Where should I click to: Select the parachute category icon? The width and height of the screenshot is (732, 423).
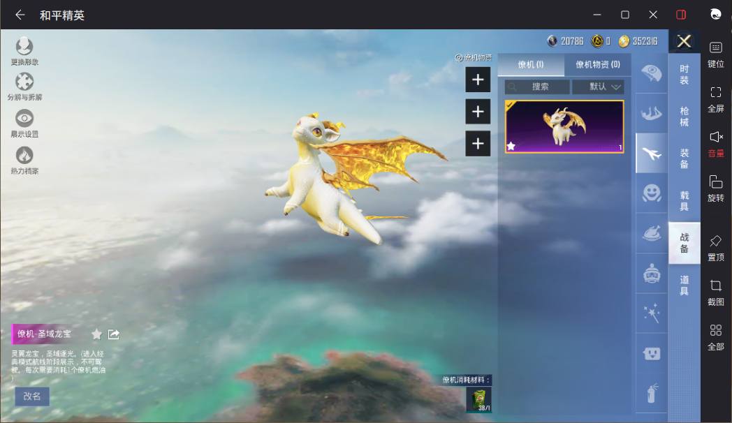pos(652,73)
